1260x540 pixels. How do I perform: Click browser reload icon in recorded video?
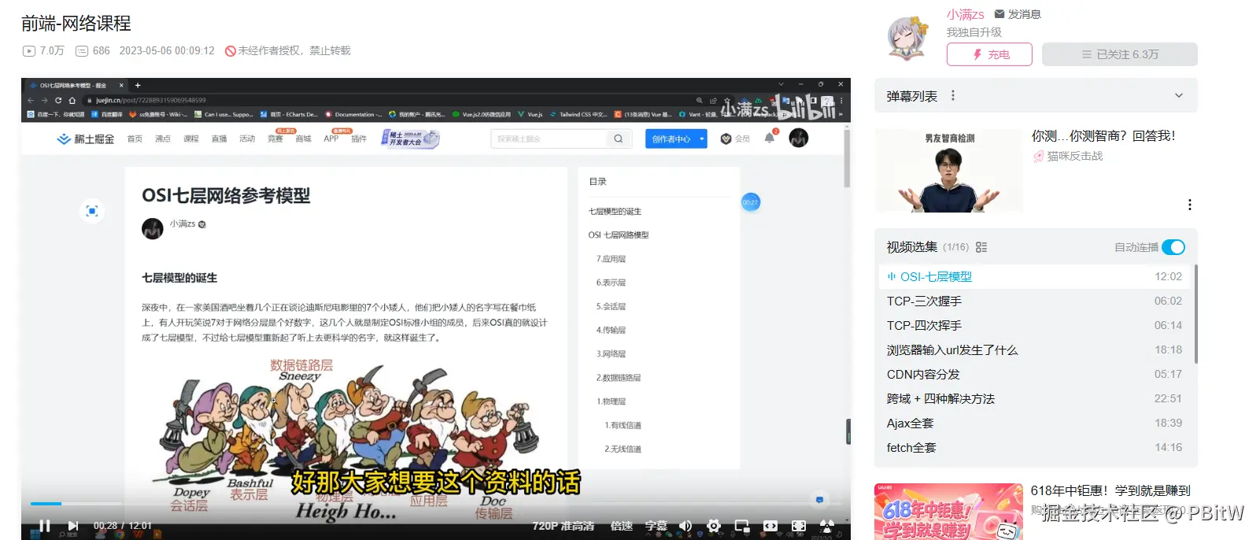click(58, 100)
